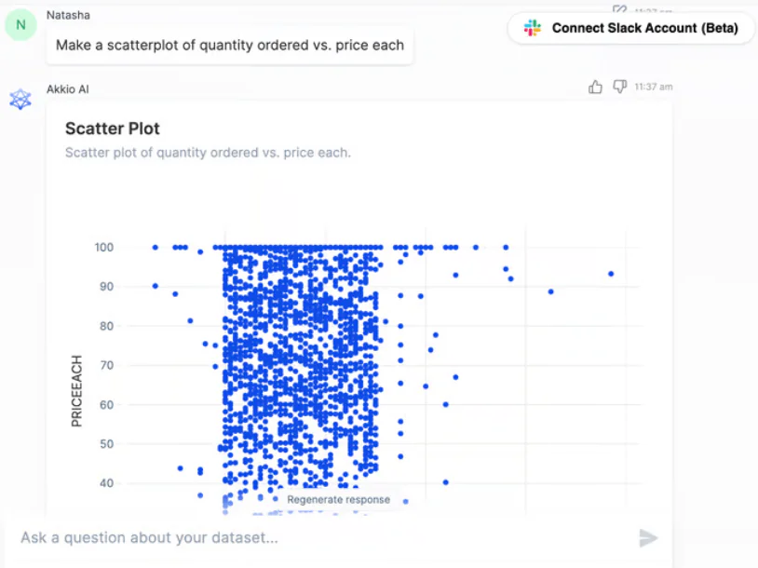
Task: Click the rightmost outlier data point
Action: 611,274
